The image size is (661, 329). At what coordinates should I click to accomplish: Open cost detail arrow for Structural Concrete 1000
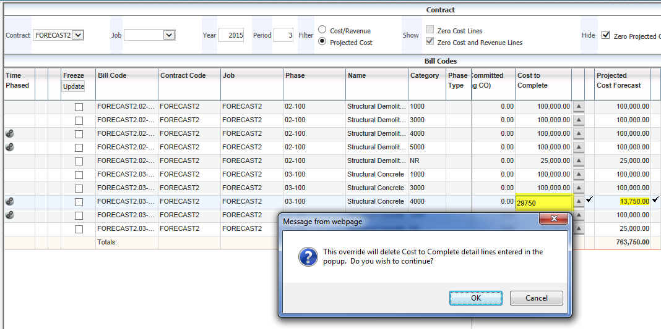point(579,174)
